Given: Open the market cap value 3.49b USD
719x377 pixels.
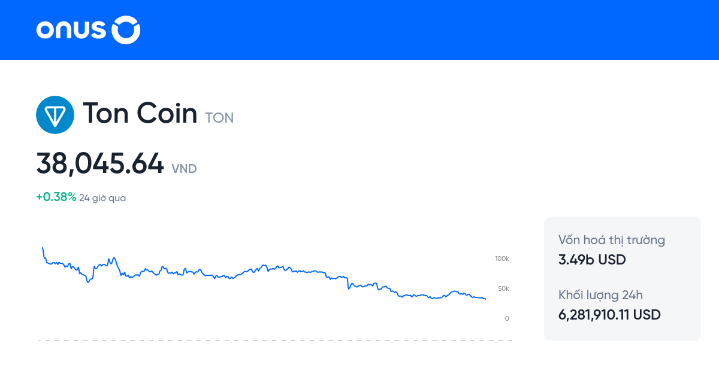Looking at the screenshot, I should pyautogui.click(x=592, y=260).
